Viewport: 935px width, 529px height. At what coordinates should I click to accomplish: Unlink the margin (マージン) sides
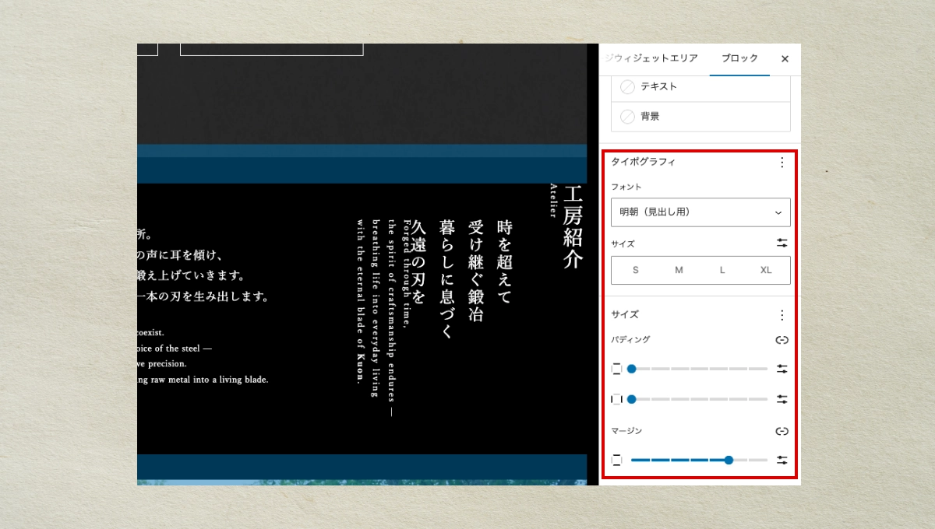tap(782, 431)
